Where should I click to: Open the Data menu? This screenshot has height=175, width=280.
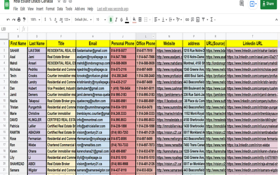pyautogui.click(x=60, y=9)
